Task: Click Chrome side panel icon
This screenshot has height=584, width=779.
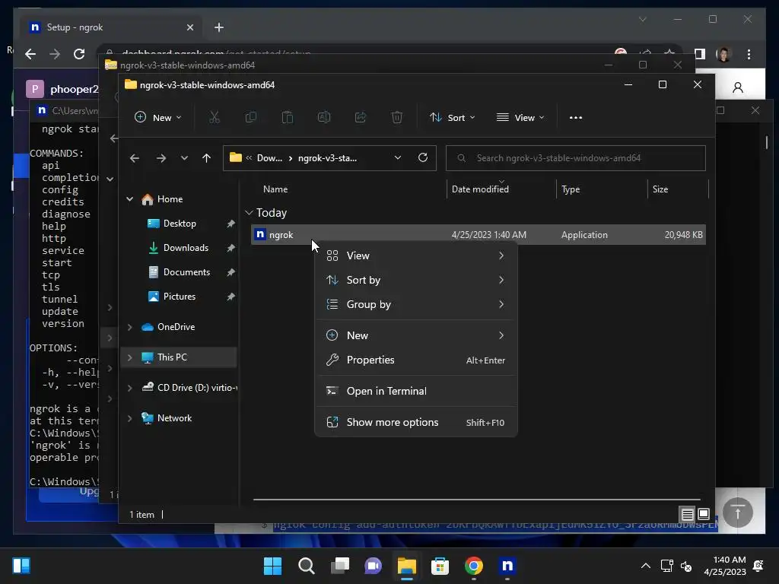Action: point(700,54)
